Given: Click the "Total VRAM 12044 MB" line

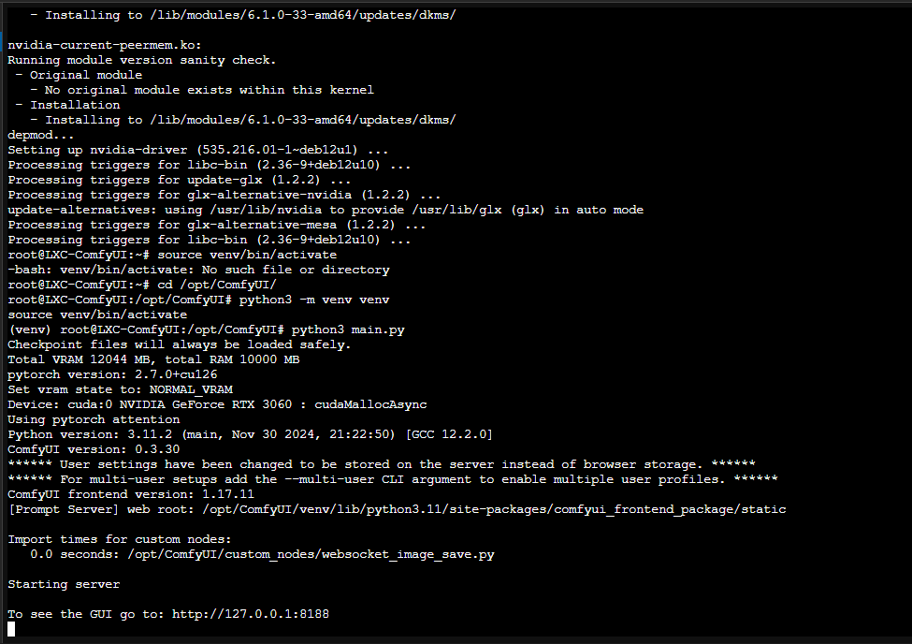Looking at the screenshot, I should (153, 359).
